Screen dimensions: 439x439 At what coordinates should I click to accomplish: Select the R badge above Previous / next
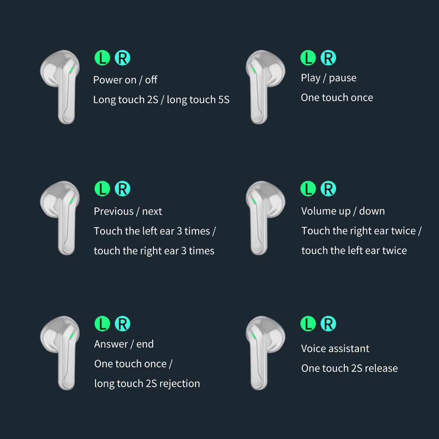(122, 189)
